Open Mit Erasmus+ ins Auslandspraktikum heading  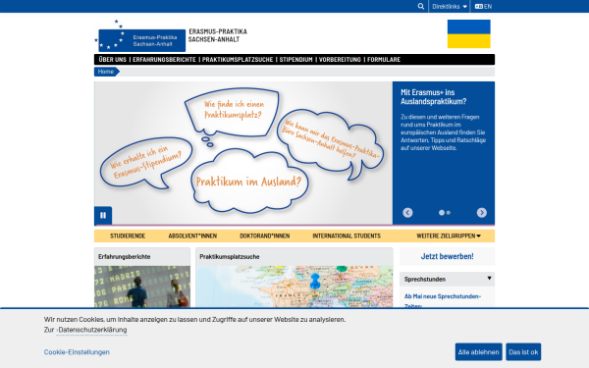tap(434, 97)
